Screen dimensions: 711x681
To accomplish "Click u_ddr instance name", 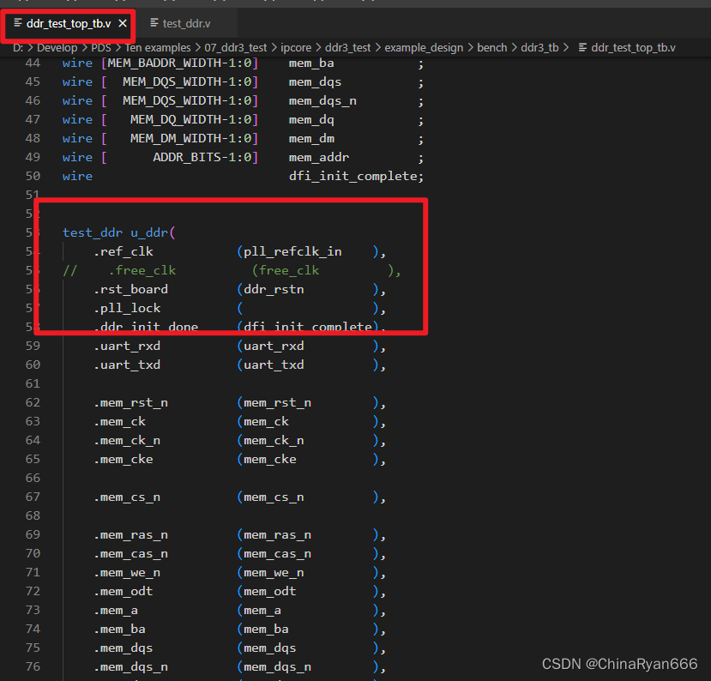I will pyautogui.click(x=149, y=232).
